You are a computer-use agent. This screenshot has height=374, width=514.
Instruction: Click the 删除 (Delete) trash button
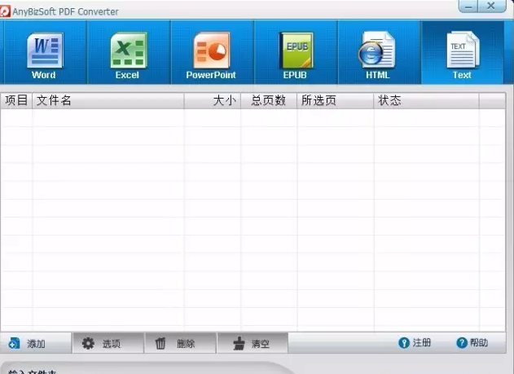tap(180, 343)
